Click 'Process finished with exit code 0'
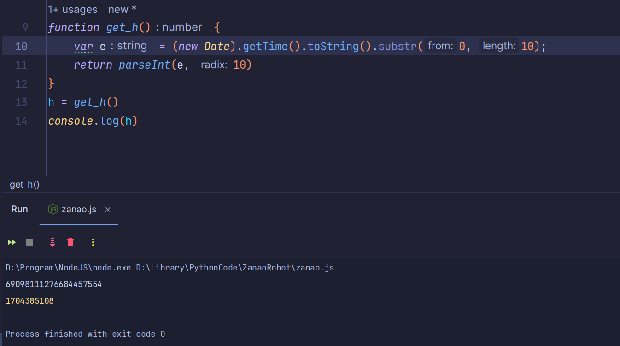 pyautogui.click(x=85, y=334)
